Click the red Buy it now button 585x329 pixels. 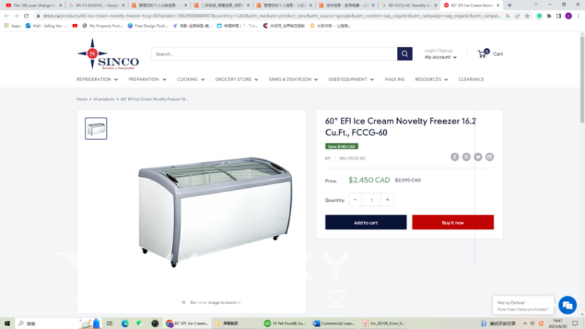pyautogui.click(x=453, y=222)
